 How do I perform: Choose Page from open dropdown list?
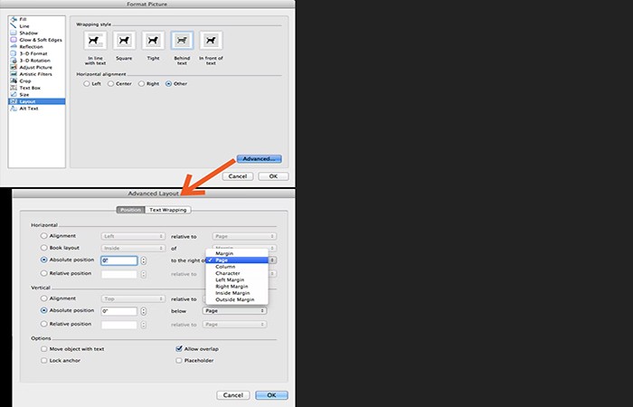click(237, 260)
